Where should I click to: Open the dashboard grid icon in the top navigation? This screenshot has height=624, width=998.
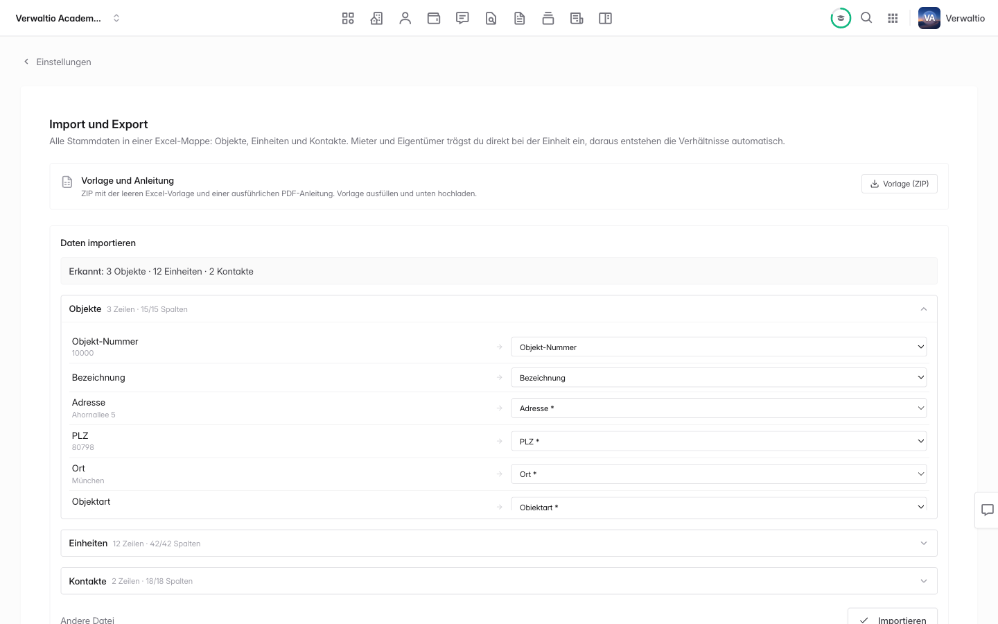348,19
